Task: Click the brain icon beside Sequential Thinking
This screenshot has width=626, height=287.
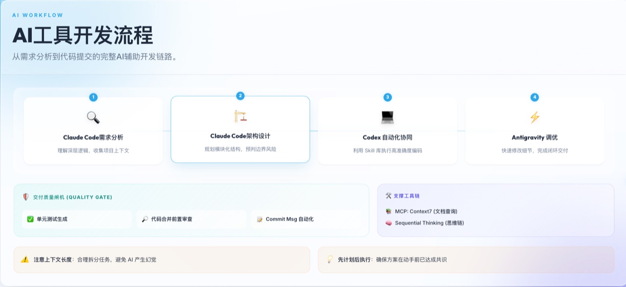Action: point(388,223)
